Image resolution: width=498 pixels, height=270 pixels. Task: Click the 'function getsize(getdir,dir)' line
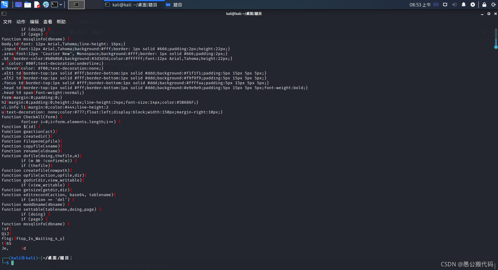pyautogui.click(x=37, y=190)
